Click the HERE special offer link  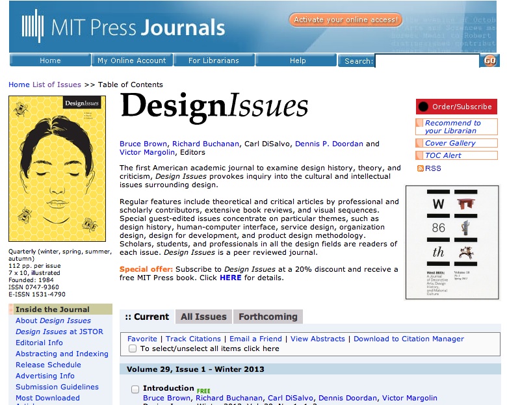[230, 278]
